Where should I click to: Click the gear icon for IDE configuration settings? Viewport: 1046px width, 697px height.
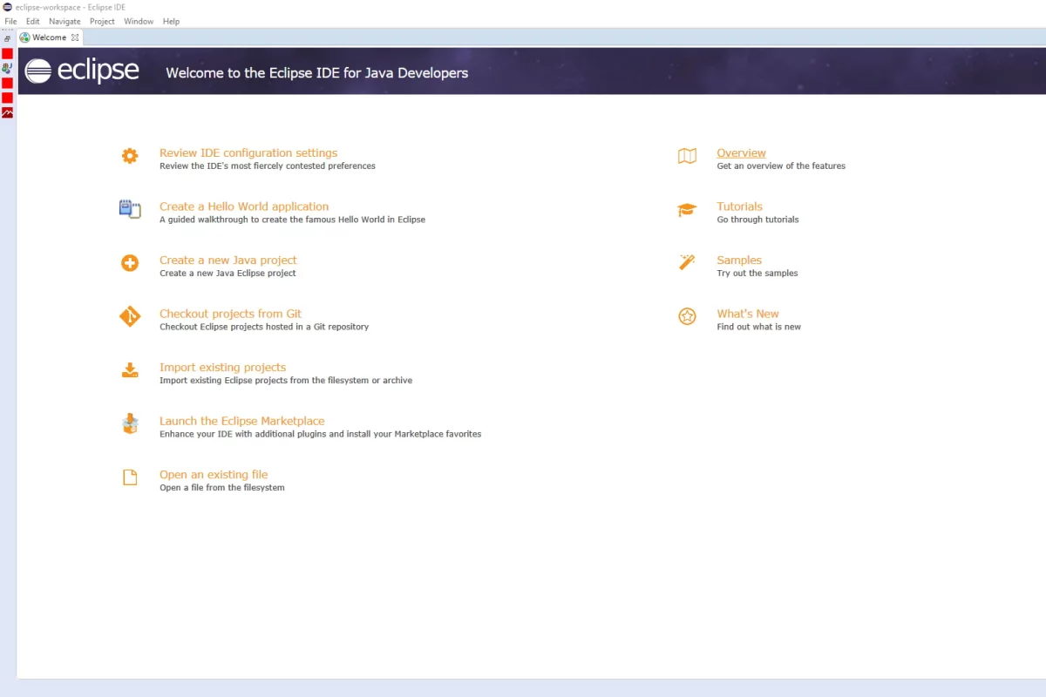[130, 156]
